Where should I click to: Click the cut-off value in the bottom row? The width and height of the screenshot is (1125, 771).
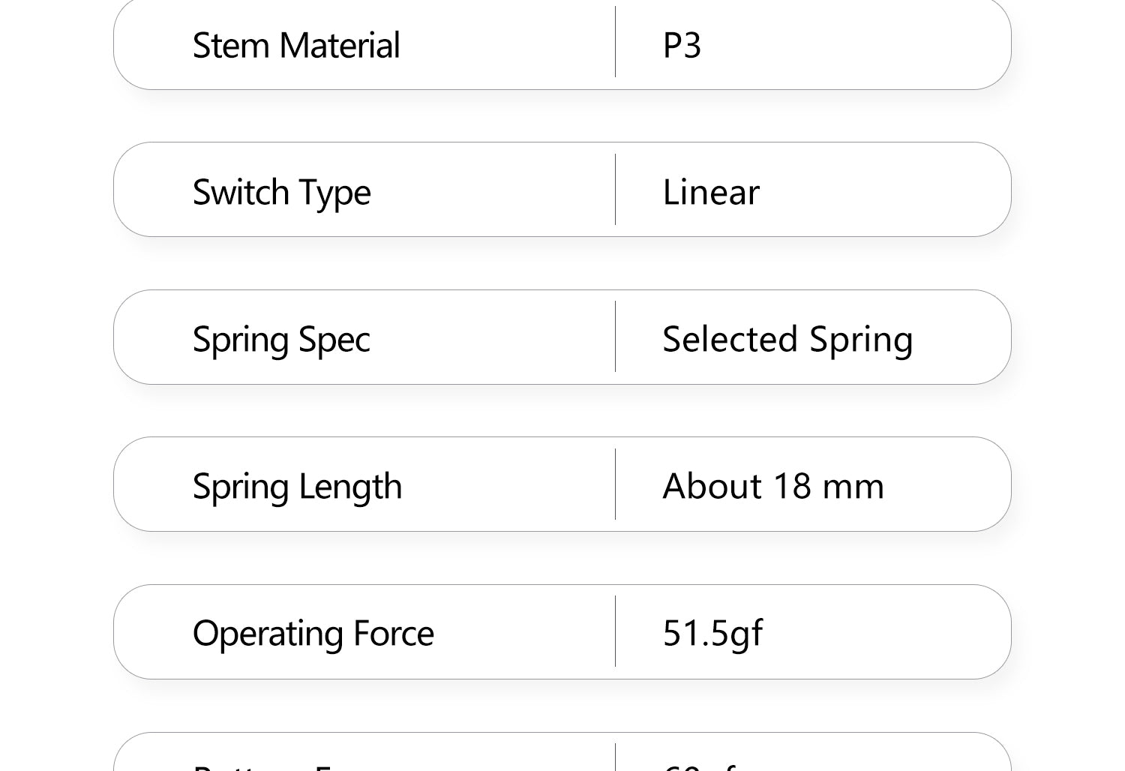[699, 766]
